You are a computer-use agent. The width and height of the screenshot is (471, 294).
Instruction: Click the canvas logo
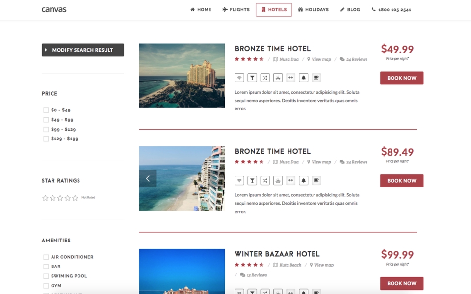tap(54, 10)
